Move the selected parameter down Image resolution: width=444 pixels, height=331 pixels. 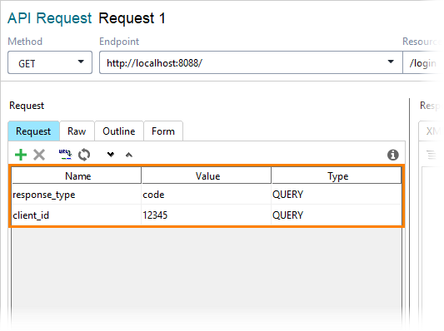(x=111, y=155)
